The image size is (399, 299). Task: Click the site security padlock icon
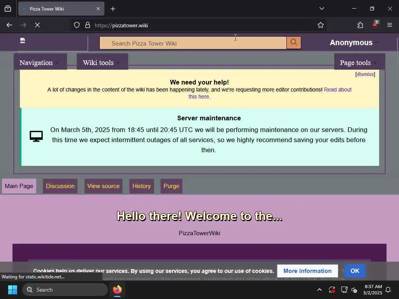(x=88, y=25)
